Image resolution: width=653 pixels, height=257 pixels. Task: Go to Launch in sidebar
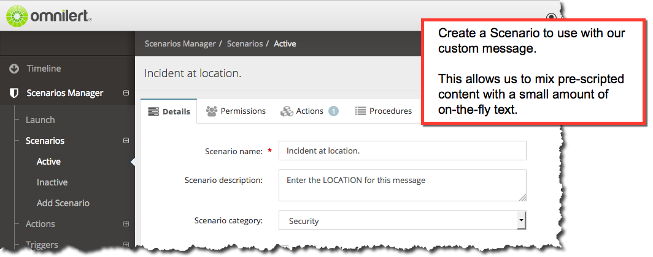(x=41, y=120)
